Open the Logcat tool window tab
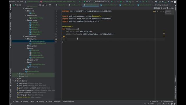Image resolution: width=186 pixels, height=105 pixels. pos(49,101)
